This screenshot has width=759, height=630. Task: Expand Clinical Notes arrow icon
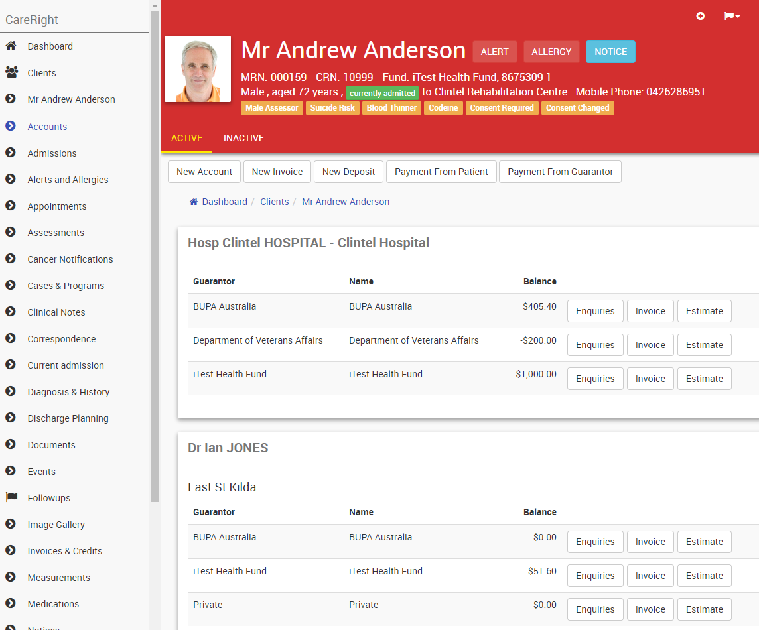click(11, 312)
